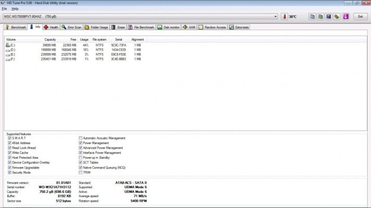Viewport: 371px width, 208px height.
Task: Click the serial number WD-WX21A71H3112 value
Action: pos(55,187)
